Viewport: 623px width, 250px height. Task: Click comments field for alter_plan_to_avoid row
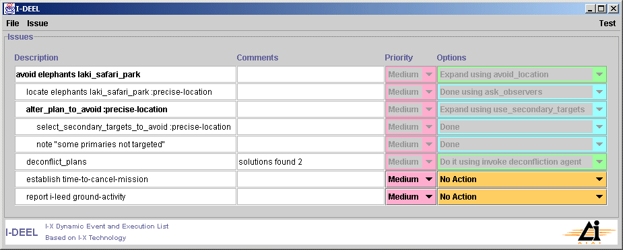point(310,110)
